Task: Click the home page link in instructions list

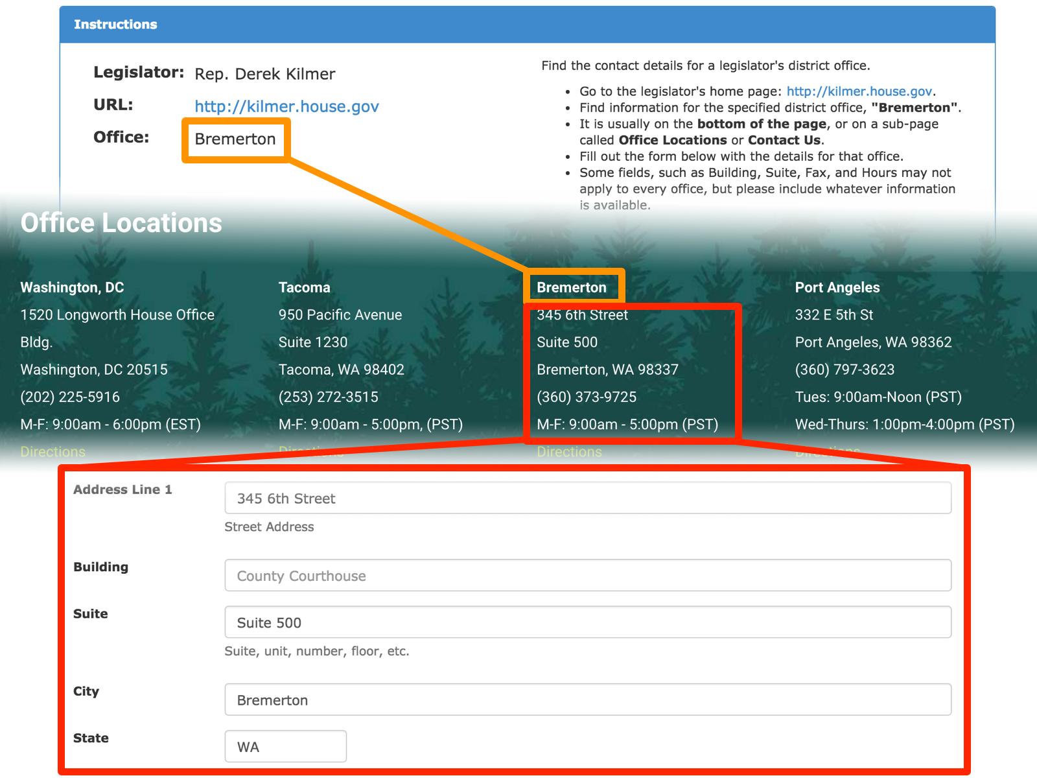Action: click(859, 91)
